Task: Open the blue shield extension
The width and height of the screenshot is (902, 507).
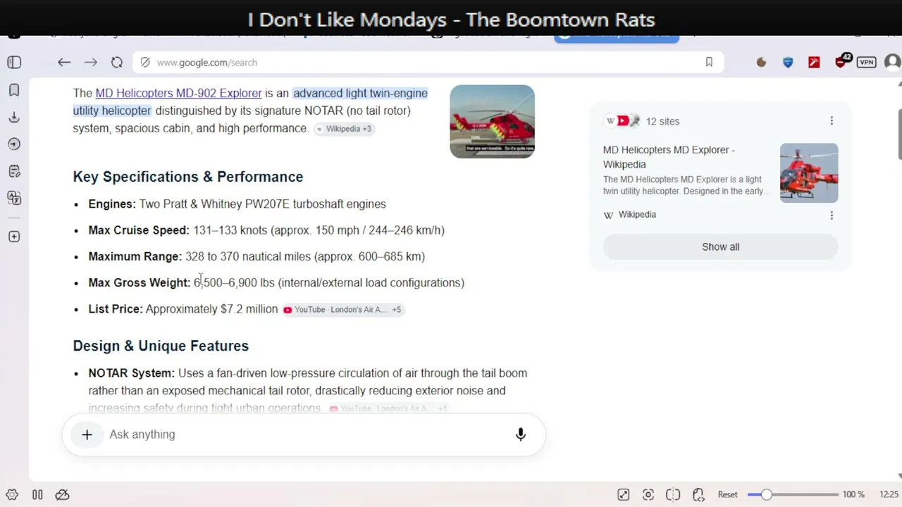Action: coord(788,63)
